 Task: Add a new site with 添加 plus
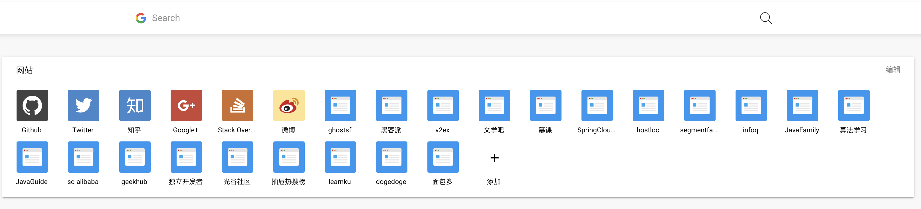coord(494,158)
